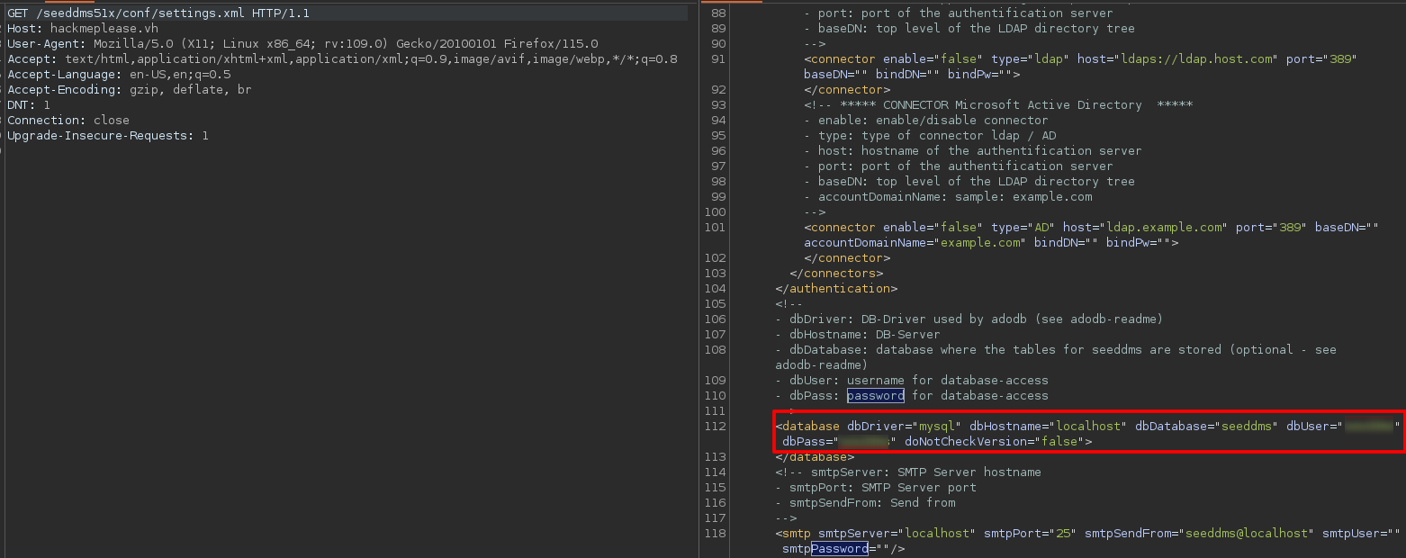Click the dbDatabase value seeddms

(1247, 426)
